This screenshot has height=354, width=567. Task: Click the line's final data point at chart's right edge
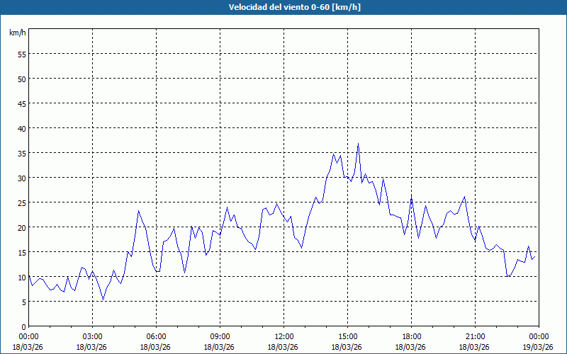point(535,256)
